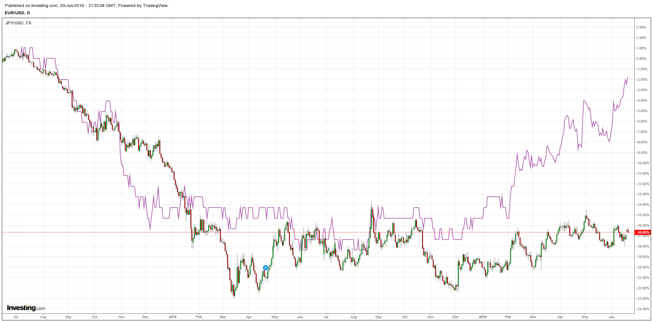Click the red -16.65% price label

[x=643, y=232]
